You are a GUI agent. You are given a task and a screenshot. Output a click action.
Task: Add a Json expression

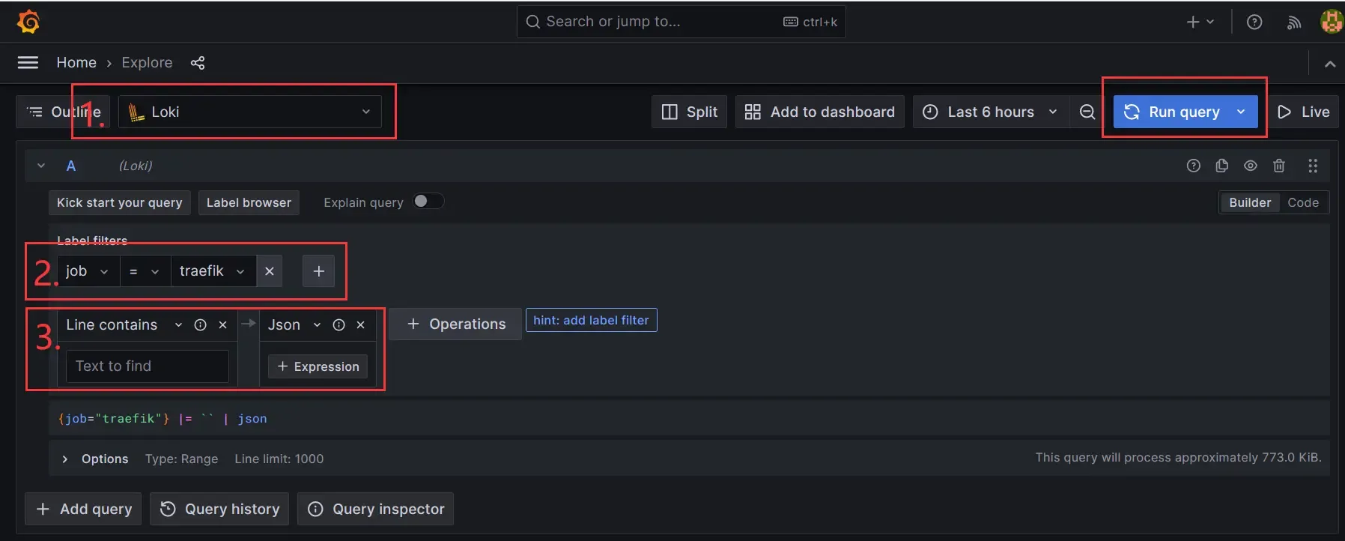(318, 366)
